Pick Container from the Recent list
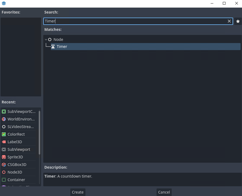Image resolution: width=242 pixels, height=196 pixels. 19,180
